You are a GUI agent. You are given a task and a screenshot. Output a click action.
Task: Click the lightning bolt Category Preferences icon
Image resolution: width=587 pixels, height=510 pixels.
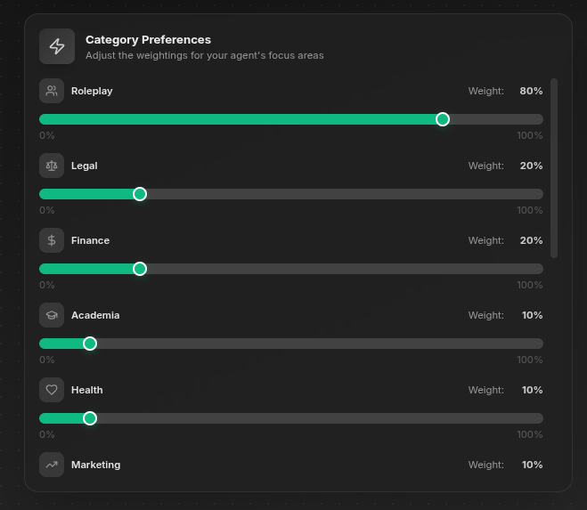pyautogui.click(x=57, y=46)
